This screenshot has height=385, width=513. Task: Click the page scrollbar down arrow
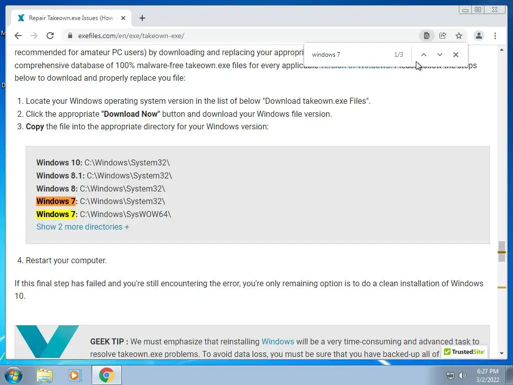[x=501, y=353]
